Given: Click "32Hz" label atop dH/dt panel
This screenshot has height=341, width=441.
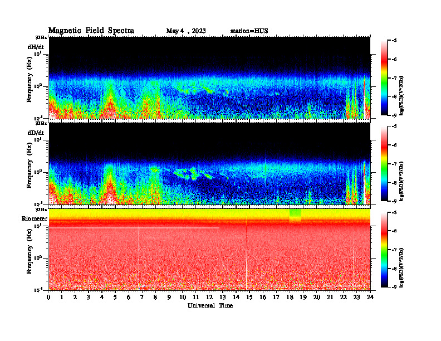Looking at the screenshot, I should point(41,37).
